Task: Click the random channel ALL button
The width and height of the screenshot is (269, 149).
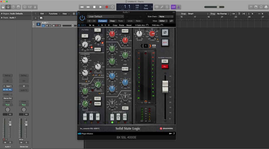Action: (x=165, y=66)
